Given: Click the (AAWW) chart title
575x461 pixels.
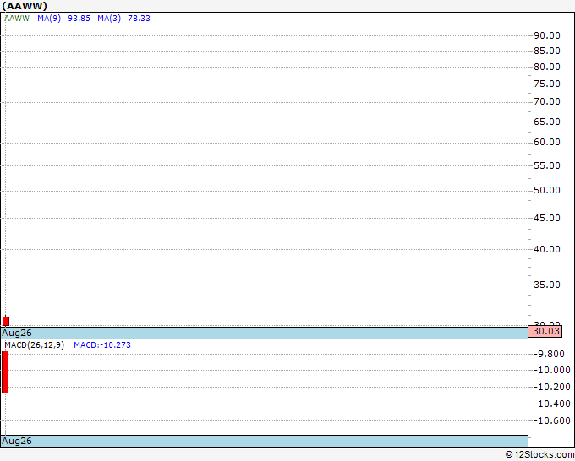Looking at the screenshot, I should 25,6.
